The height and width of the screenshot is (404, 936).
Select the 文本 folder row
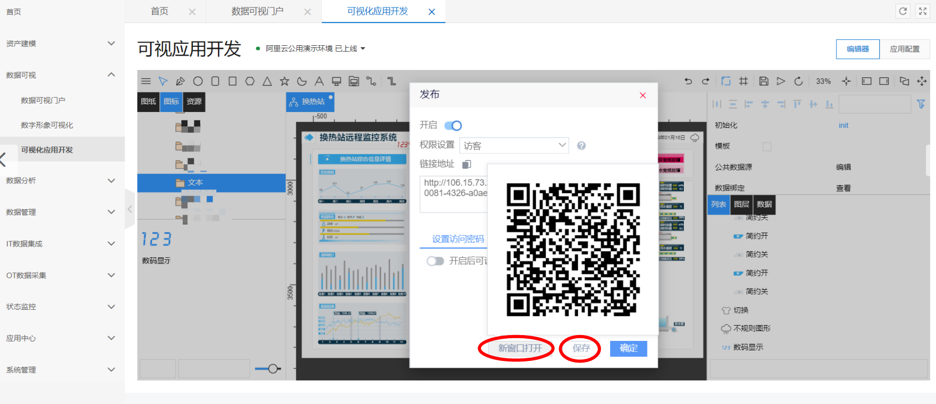point(212,183)
